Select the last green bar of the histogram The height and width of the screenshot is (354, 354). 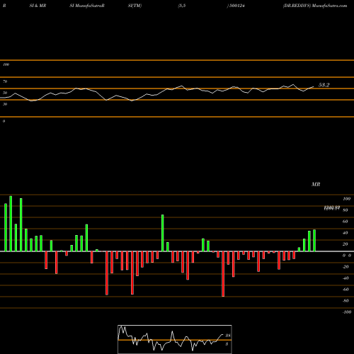[314, 240]
